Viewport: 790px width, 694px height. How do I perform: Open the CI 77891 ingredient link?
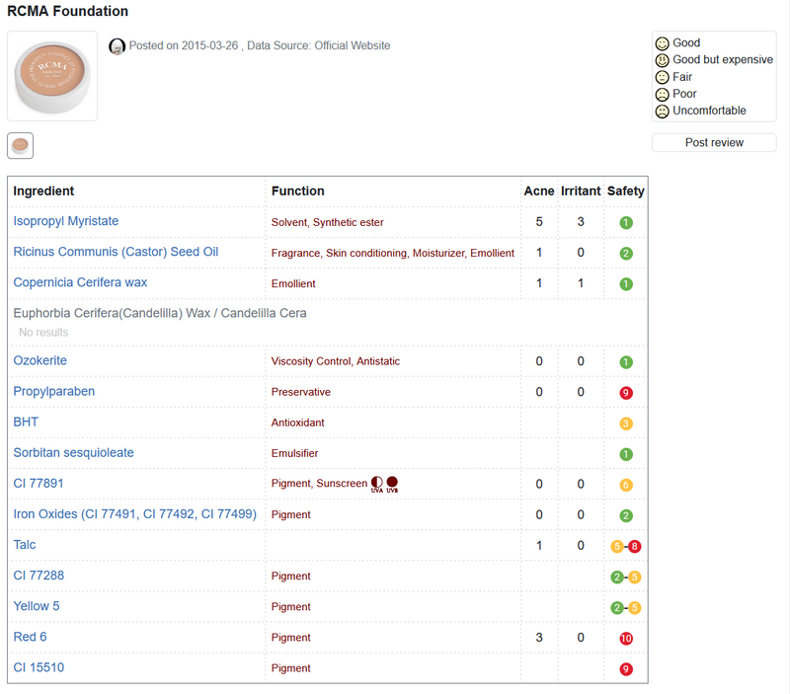tap(39, 484)
